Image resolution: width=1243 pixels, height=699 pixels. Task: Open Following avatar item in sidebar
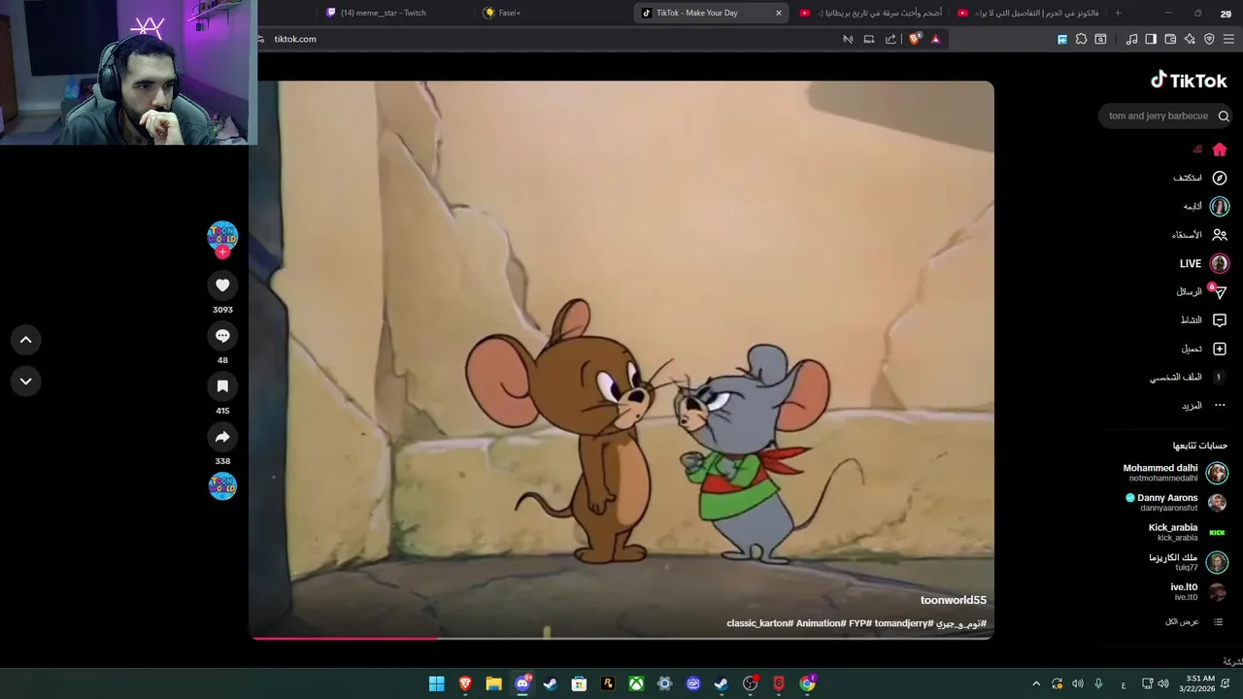pos(1220,207)
